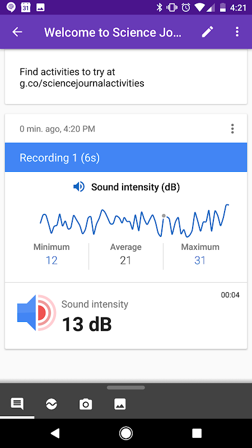Click the sound intensity graph line
Image resolution: width=252 pixels, height=448 pixels.
click(134, 221)
